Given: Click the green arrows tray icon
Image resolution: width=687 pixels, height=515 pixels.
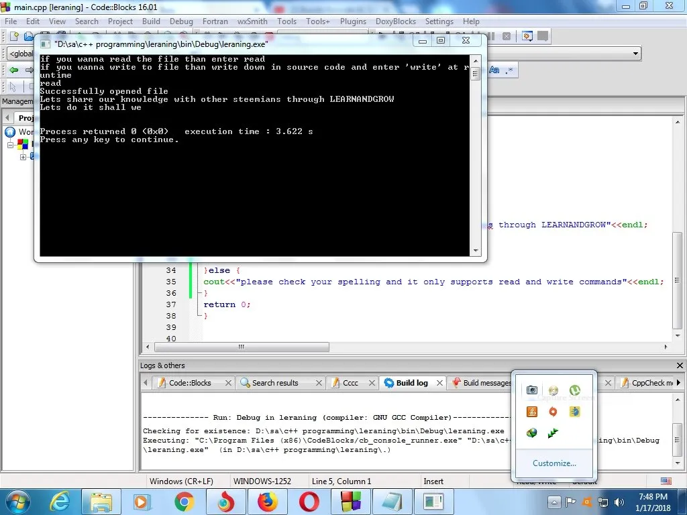Looking at the screenshot, I should pos(553,433).
